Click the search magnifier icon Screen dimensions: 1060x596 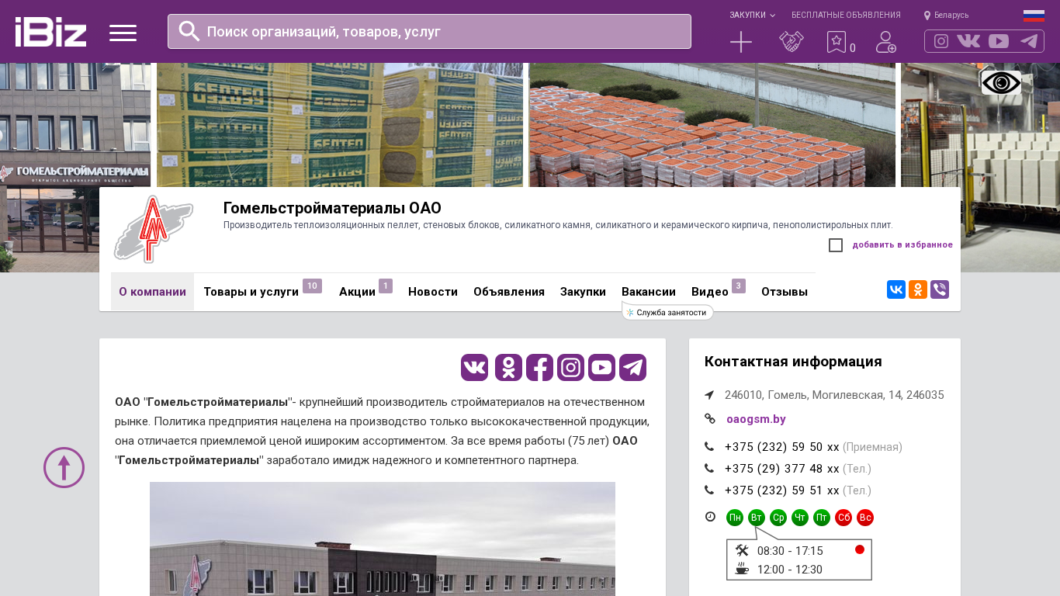click(x=189, y=31)
